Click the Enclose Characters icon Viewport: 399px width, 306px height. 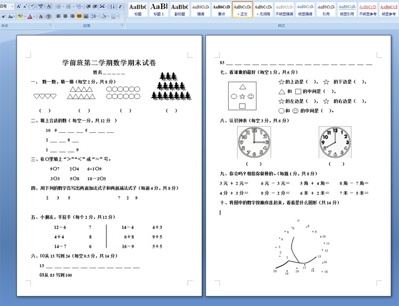click(x=48, y=16)
